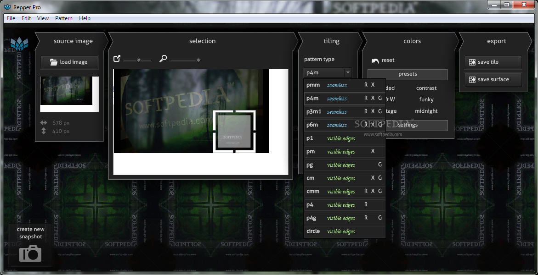Image resolution: width=538 pixels, height=275 pixels.
Task: Click the source image thumbnail
Action: point(69,94)
